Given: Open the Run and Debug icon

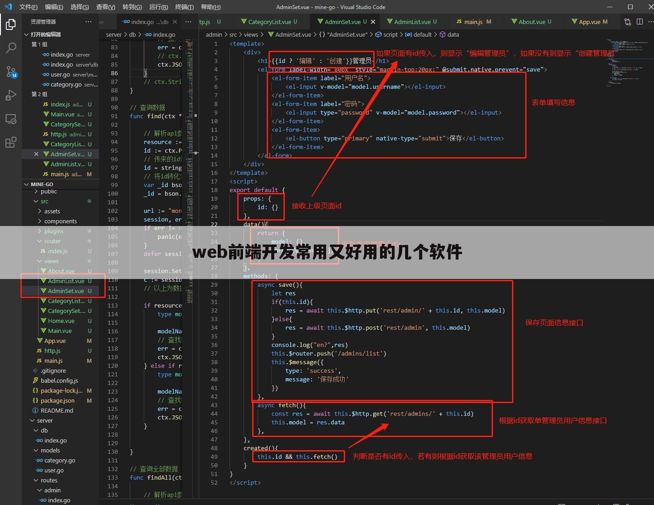Looking at the screenshot, I should (x=10, y=95).
